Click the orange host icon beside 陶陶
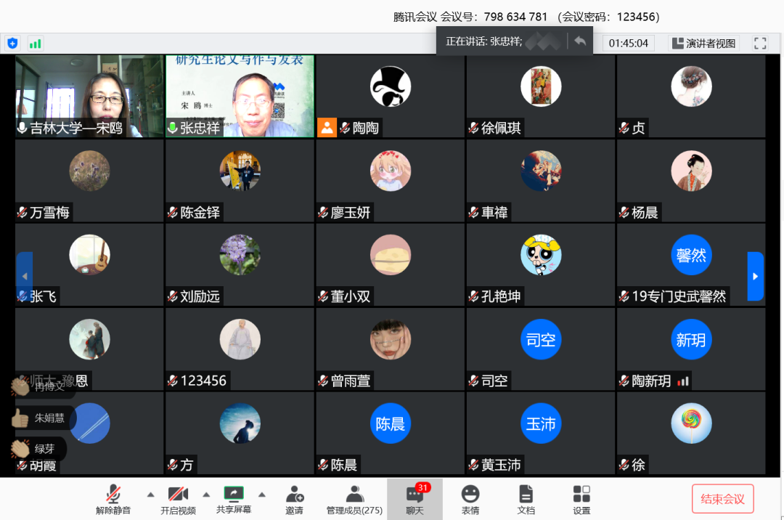The width and height of the screenshot is (784, 520). pos(327,128)
